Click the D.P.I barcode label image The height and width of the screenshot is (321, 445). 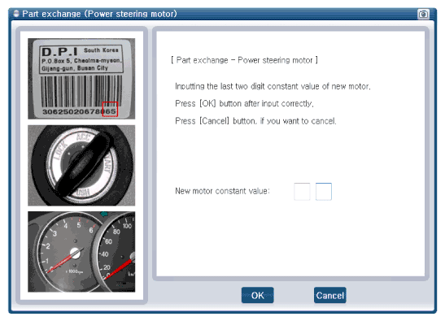pos(81,79)
